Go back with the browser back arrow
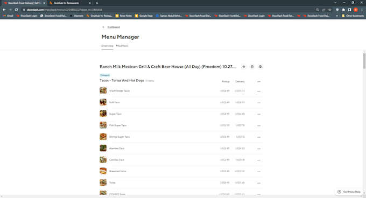The height and width of the screenshot is (198, 366). point(4,10)
